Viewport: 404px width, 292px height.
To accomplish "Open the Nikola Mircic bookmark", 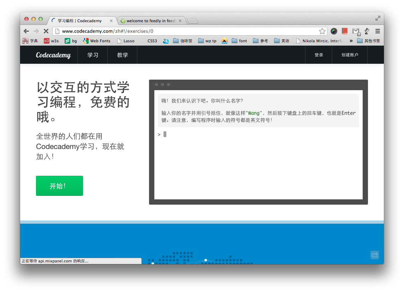I will [320, 41].
